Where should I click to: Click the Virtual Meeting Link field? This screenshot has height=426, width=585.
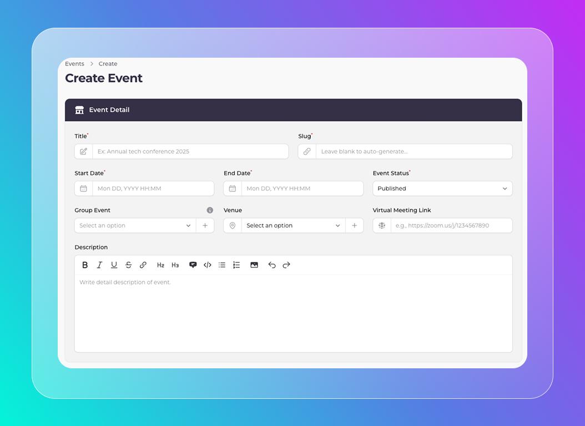451,226
